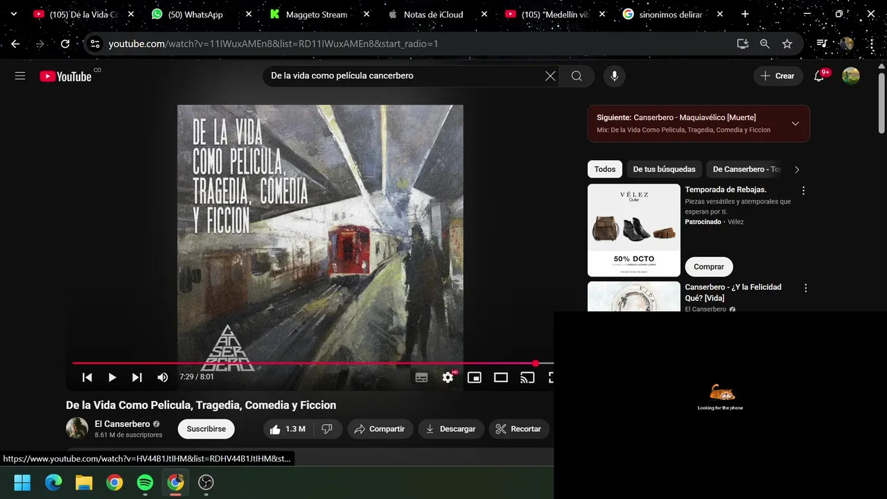The width and height of the screenshot is (887, 499).
Task: Clear the search box with the X icon
Action: (x=550, y=76)
